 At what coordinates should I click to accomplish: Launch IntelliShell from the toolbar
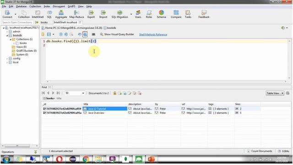click(38, 14)
